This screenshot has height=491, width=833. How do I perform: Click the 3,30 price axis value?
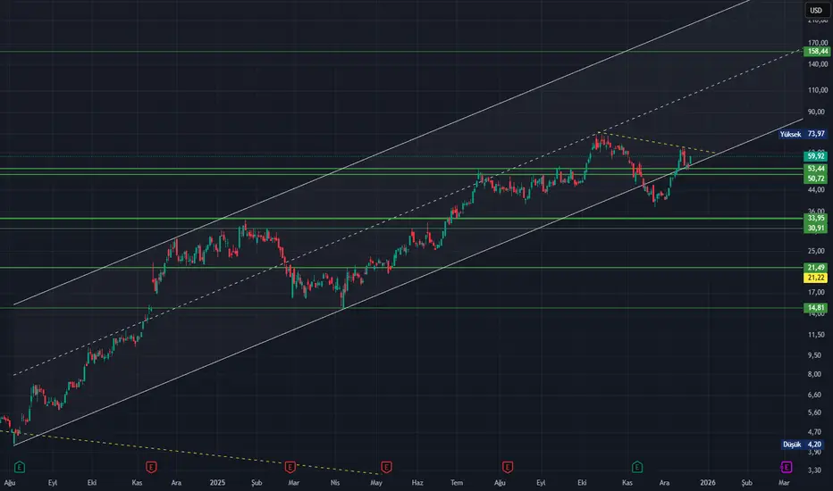pos(814,470)
